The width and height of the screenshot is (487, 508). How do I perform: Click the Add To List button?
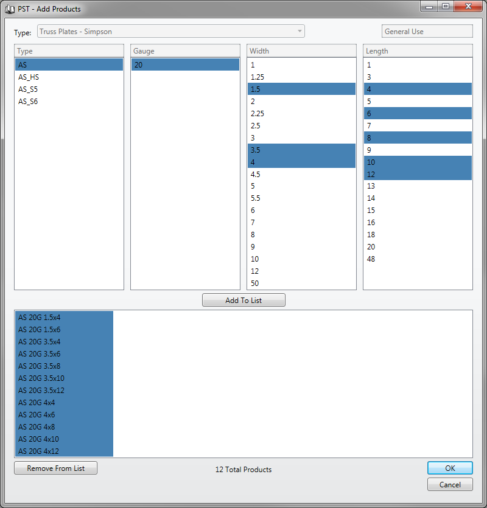point(243,301)
